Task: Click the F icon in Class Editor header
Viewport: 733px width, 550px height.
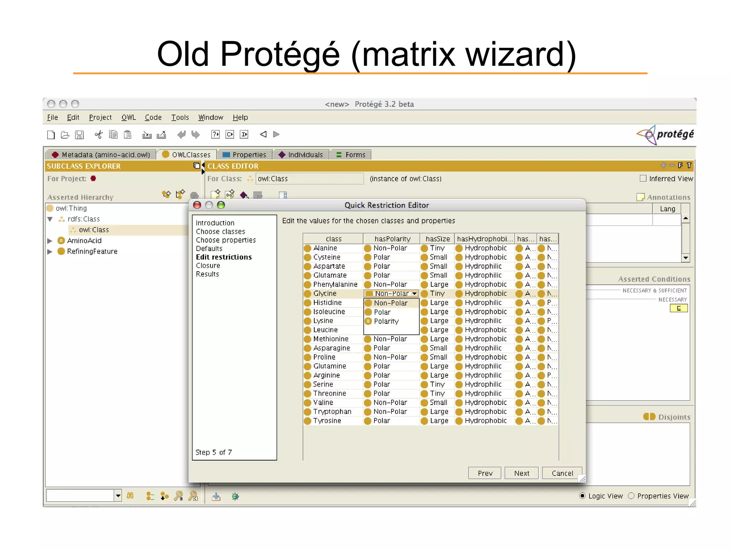Action: [680, 165]
